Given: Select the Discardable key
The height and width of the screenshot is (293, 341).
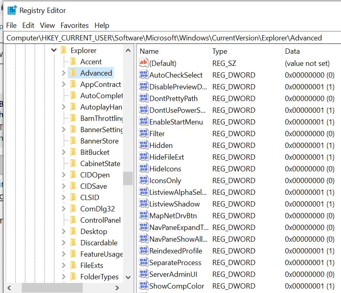Looking at the screenshot, I should [x=99, y=242].
